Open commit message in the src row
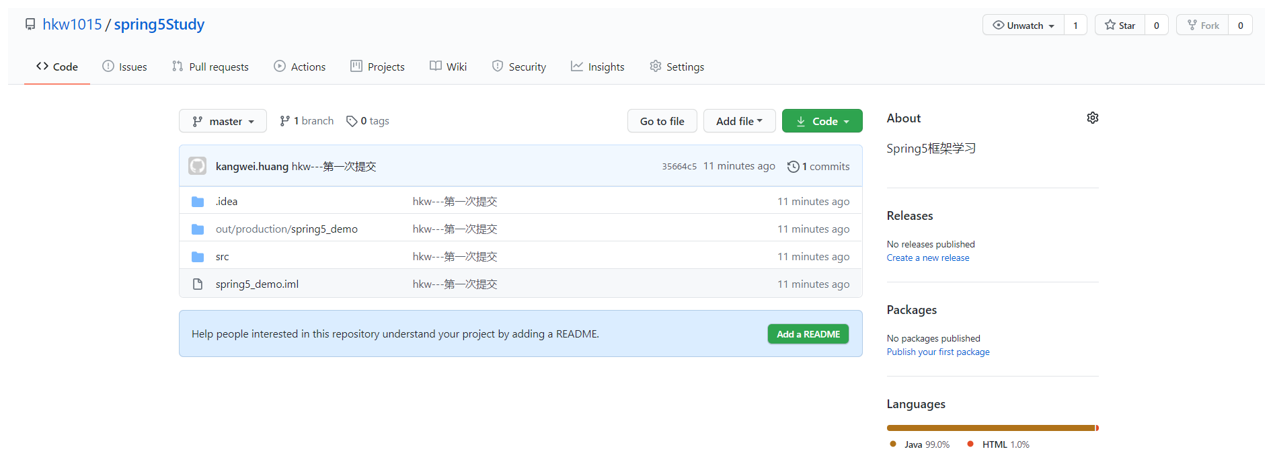This screenshot has width=1273, height=472. 455,257
